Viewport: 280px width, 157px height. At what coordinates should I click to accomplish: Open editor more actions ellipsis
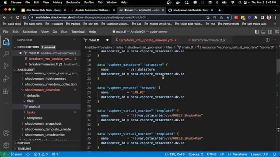[x=274, y=40]
